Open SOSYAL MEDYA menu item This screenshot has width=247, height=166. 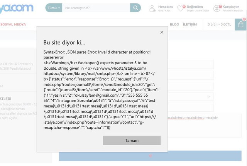pos(13,25)
